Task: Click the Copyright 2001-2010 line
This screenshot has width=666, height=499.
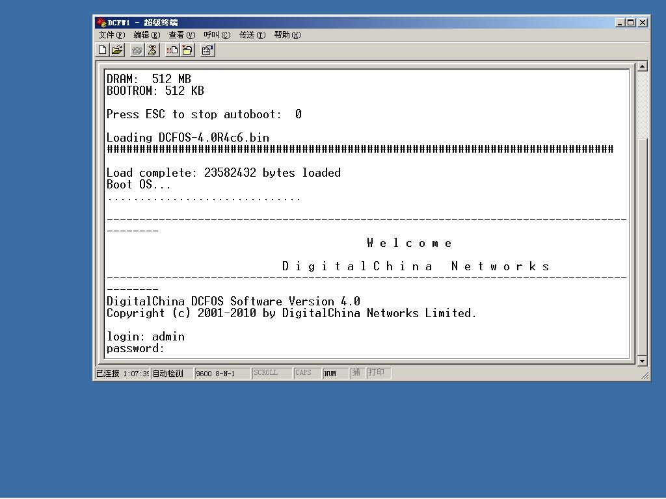Action: point(291,313)
